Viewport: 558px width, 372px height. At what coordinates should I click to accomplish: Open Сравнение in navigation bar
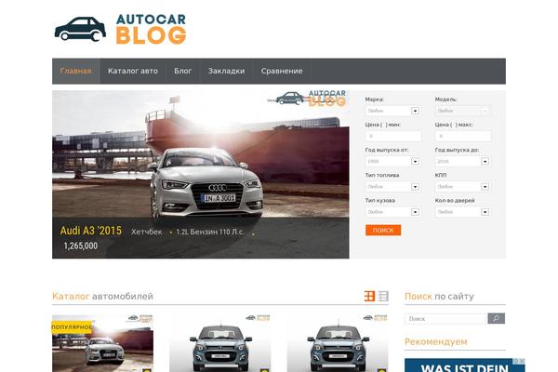pos(282,71)
